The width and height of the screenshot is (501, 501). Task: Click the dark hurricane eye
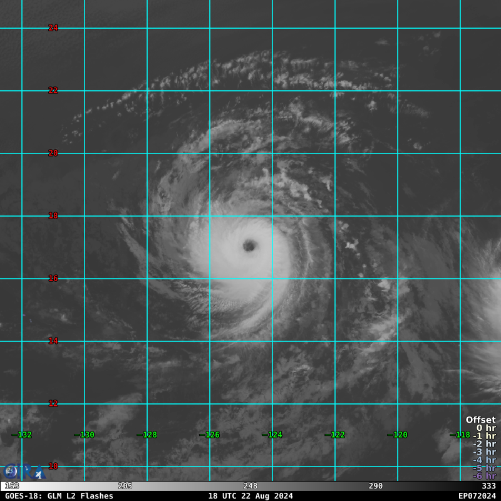point(249,245)
